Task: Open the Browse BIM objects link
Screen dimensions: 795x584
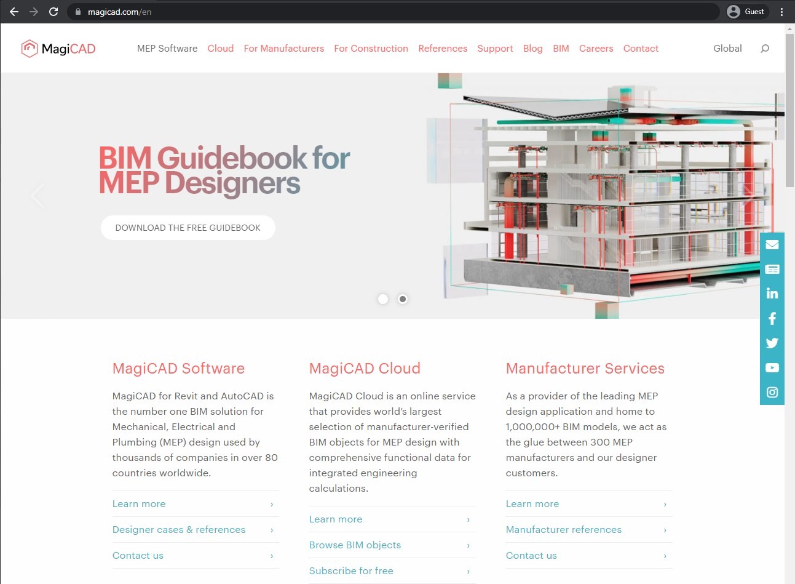Action: (355, 545)
